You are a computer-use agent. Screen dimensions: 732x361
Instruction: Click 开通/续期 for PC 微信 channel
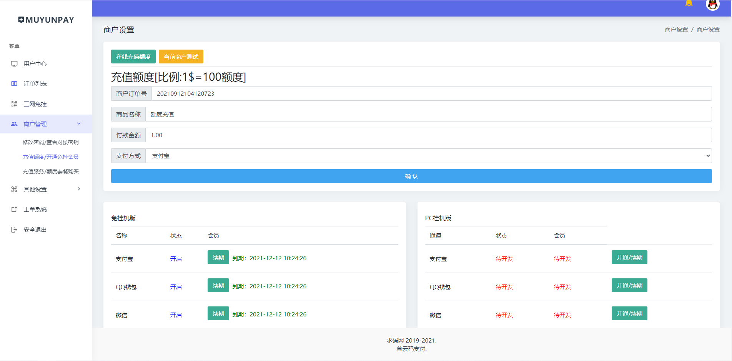coord(629,313)
